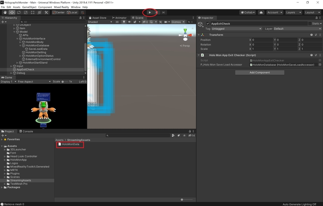Screen dimensions: 323x206
Task: Open the Window menu
Action: pos(76,7)
